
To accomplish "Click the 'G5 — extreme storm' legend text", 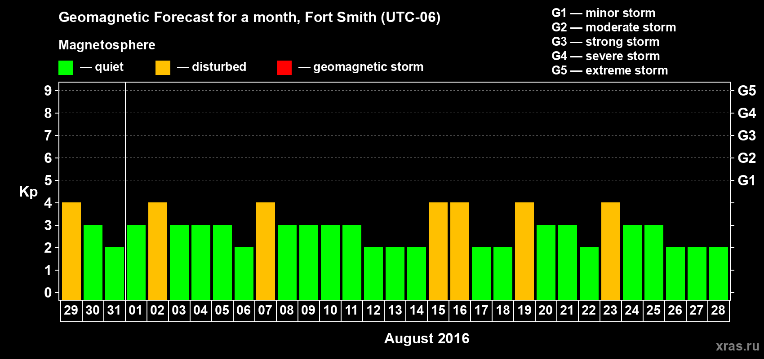I will tap(610, 70).
